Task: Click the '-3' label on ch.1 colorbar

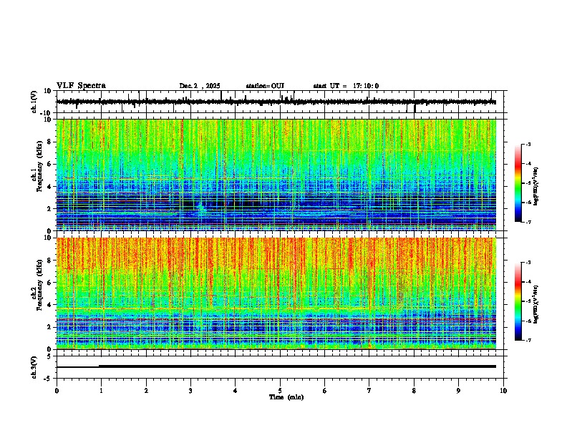Action: pos(528,144)
